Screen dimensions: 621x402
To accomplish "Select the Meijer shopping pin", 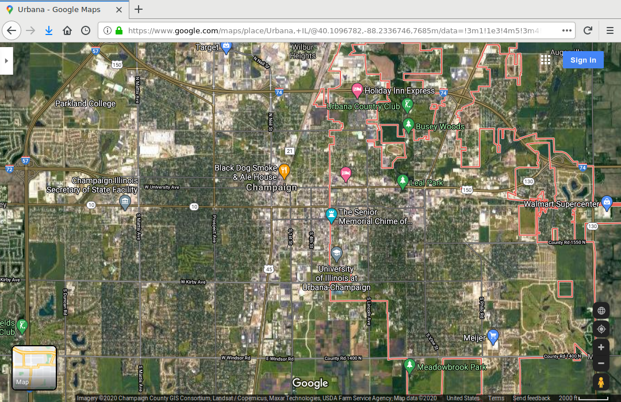I will click(x=493, y=336).
